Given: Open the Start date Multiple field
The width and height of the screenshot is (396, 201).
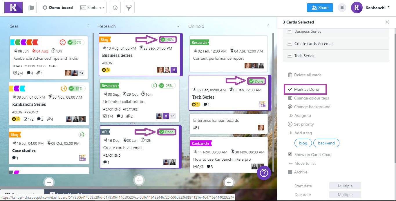Looking at the screenshot, I should coord(345,186).
